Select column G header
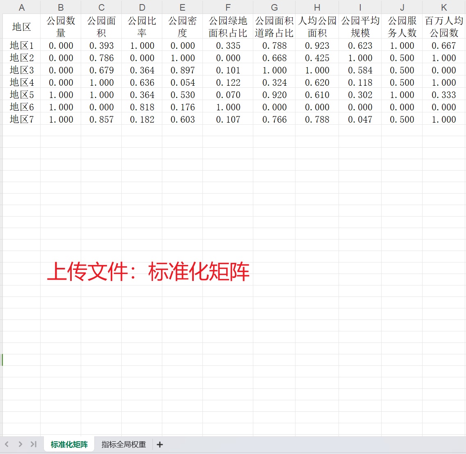Image resolution: width=466 pixels, height=454 pixels. 274,7
